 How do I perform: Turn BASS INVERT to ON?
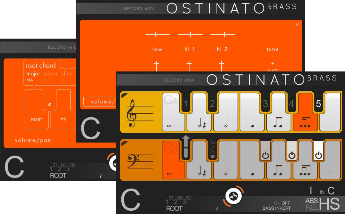coord(277,203)
